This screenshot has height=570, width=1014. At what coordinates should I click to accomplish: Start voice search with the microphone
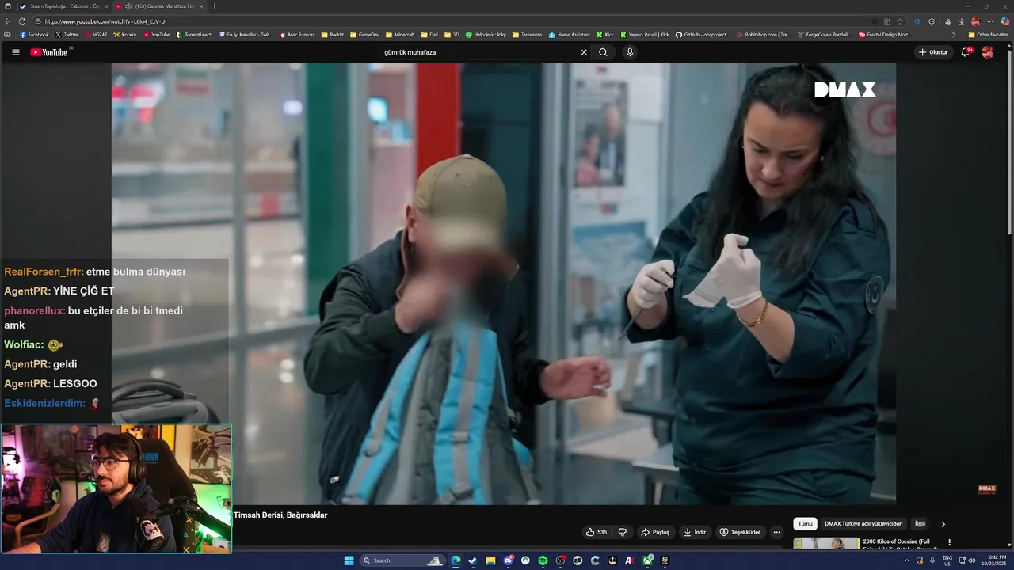click(x=630, y=52)
